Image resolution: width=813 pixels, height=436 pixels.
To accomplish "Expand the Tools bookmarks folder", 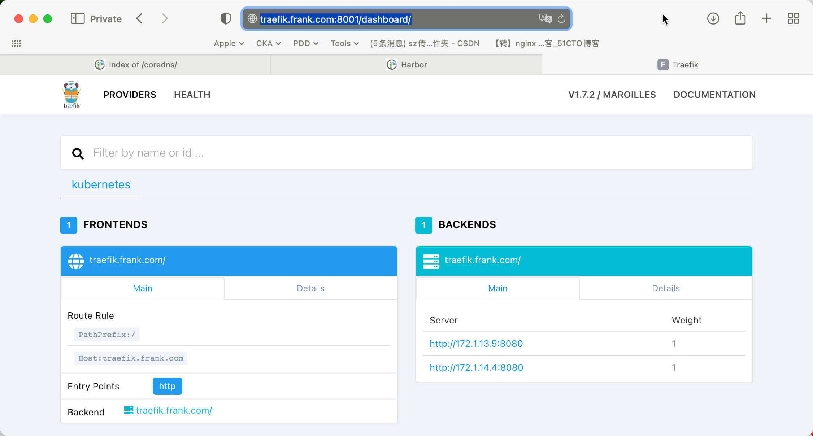I will (344, 43).
